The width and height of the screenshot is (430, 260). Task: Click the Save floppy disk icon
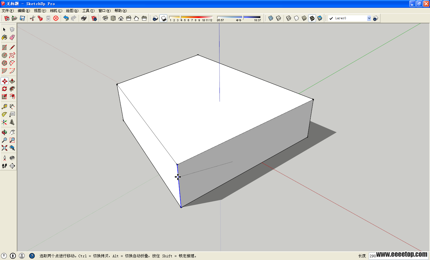click(x=22, y=18)
